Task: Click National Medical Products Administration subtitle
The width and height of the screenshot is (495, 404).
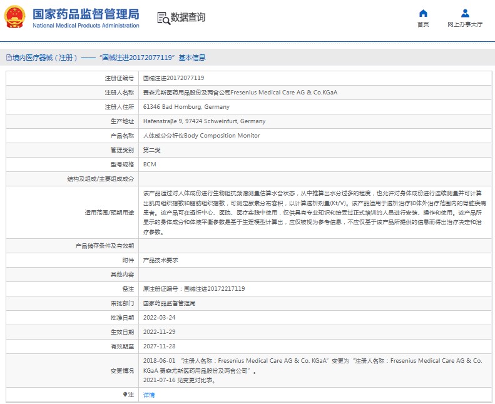Action: [86, 26]
